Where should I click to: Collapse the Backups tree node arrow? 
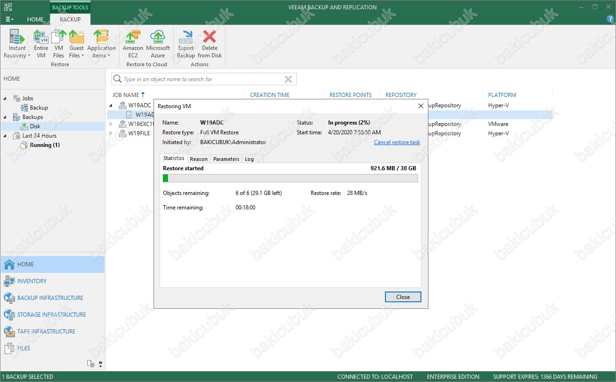[x=6, y=117]
